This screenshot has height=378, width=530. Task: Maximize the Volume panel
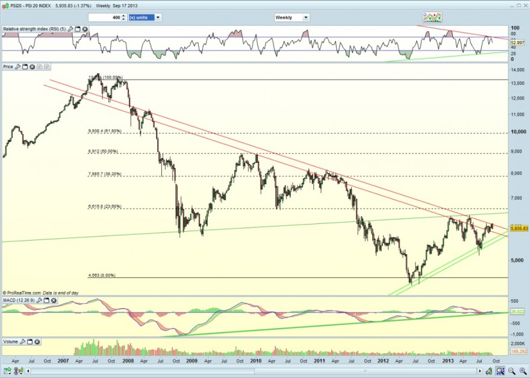click(x=30, y=341)
